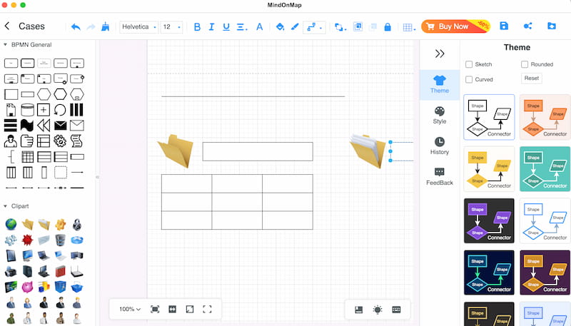Open the font size 12 dropdown
The height and width of the screenshot is (326, 571).
tap(171, 27)
